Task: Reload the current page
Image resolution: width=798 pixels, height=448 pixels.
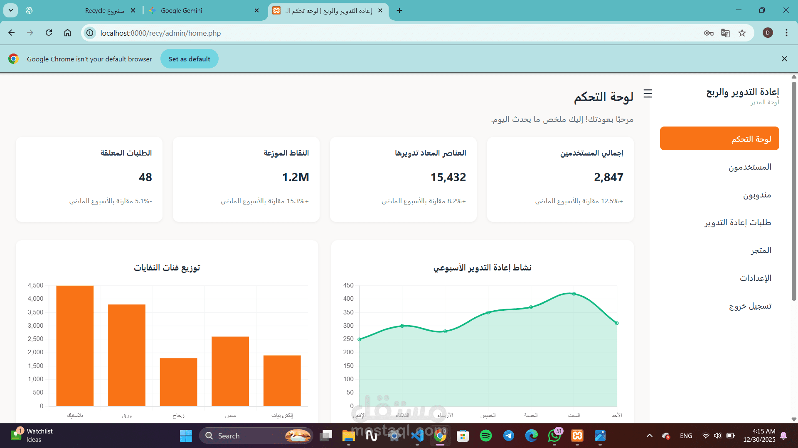Action: 49,33
